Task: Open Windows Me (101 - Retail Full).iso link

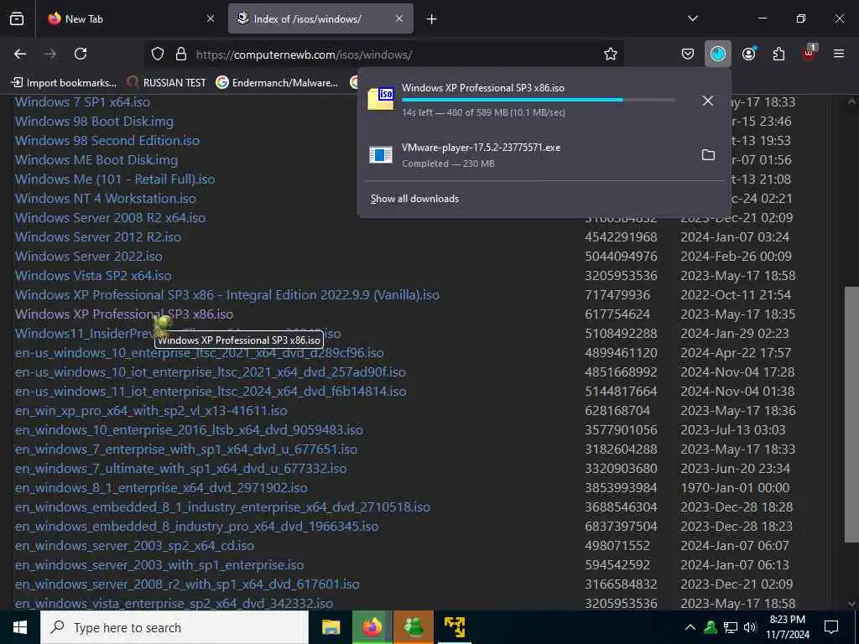Action: (x=115, y=179)
